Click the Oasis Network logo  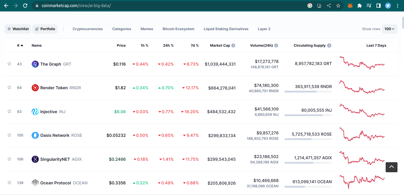tap(35, 135)
